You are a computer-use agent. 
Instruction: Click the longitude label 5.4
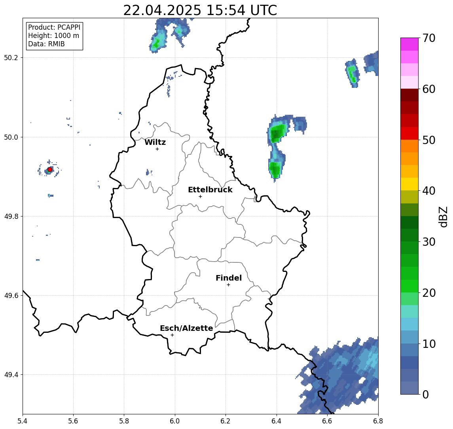pyautogui.click(x=23, y=421)
